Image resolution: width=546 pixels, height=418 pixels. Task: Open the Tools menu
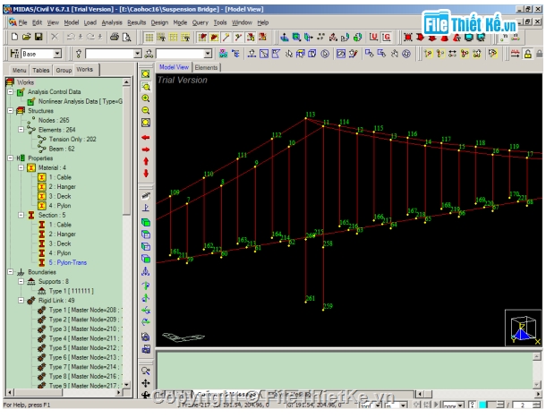click(x=220, y=22)
